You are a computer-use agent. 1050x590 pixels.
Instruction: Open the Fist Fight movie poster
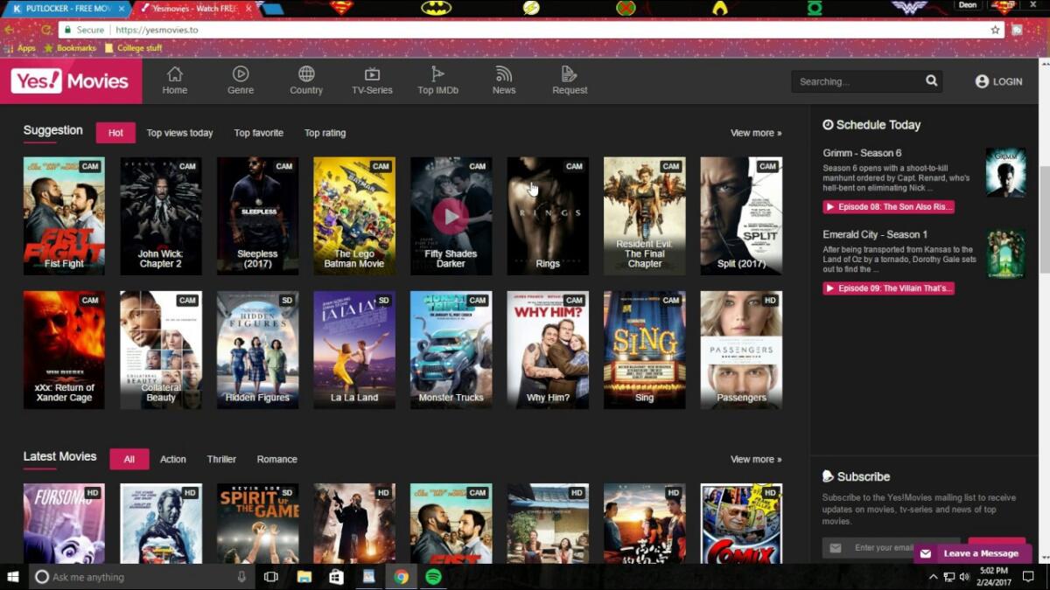pyautogui.click(x=64, y=215)
